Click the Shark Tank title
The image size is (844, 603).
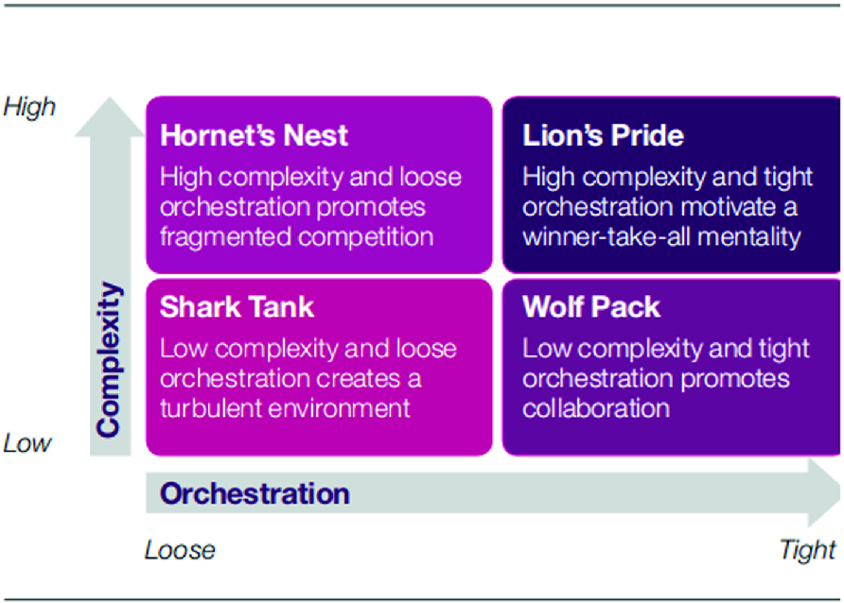coord(237,307)
